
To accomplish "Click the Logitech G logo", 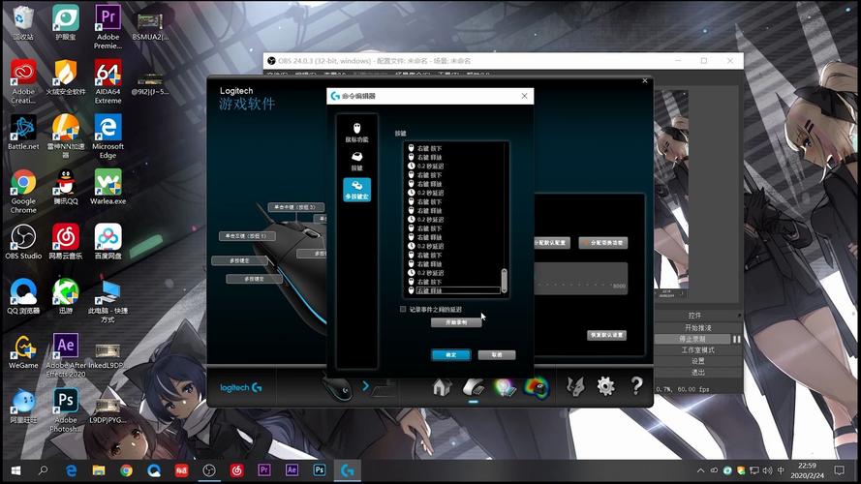I will (240, 387).
